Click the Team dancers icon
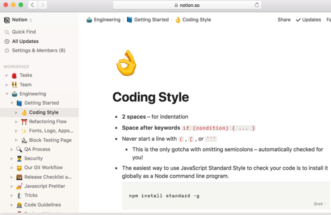 point(14,85)
